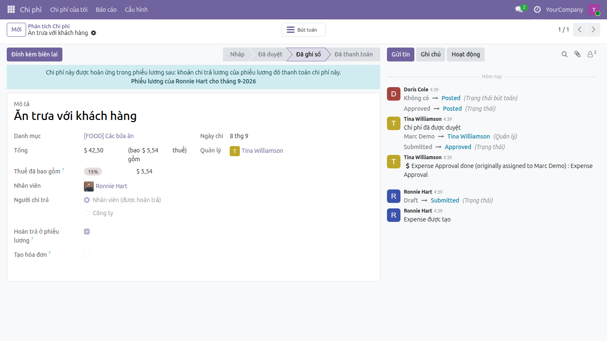Viewport: 607px width, 341px height.
Task: Open the activities clock icon
Action: pos(537,9)
